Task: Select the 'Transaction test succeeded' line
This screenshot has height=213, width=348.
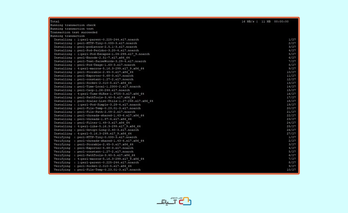Action: click(x=74, y=33)
